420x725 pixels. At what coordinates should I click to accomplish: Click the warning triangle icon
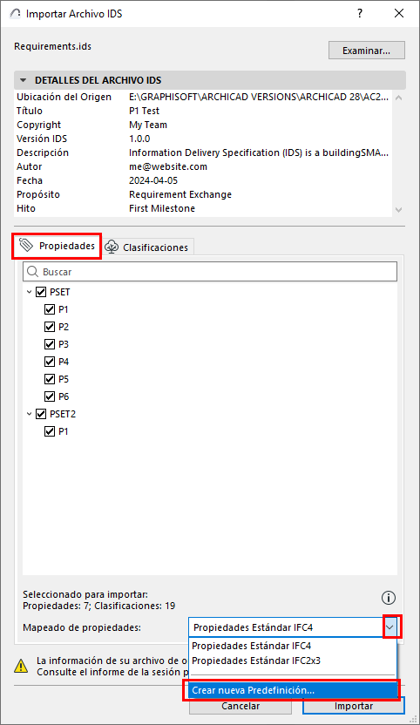tap(21, 666)
